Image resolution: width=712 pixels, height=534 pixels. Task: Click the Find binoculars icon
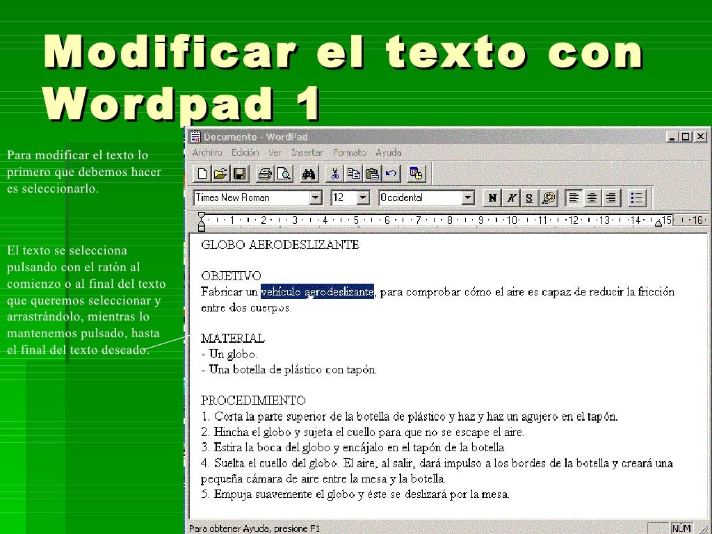309,173
